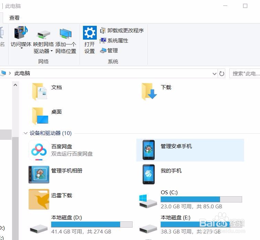The image size is (260, 240).
Task: Click the 本地磁盘 (D:) capacity bar
Action: [92, 225]
